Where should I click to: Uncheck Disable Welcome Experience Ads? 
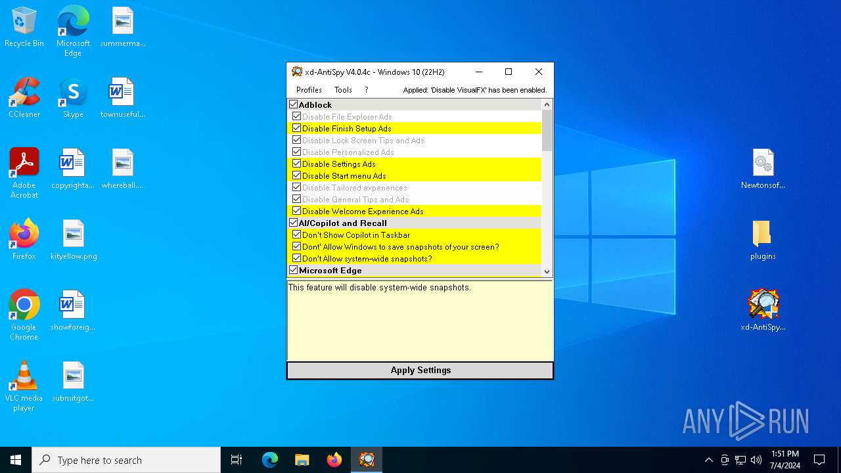(297, 211)
